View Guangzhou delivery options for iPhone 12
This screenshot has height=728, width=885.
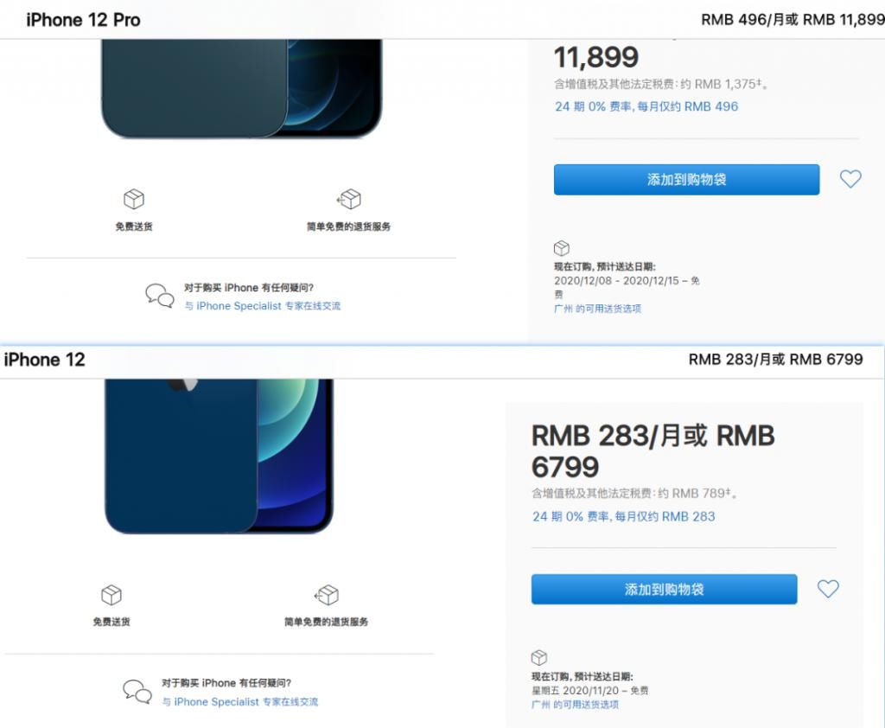575,705
